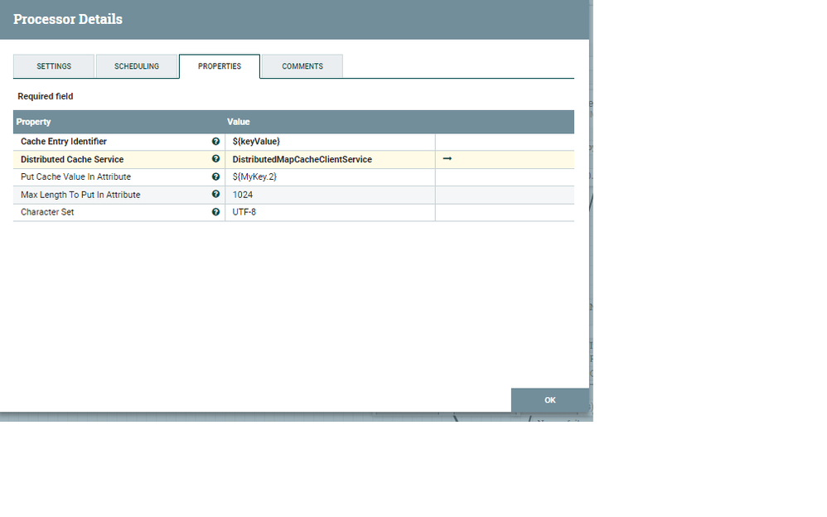Click the Cache Entry Identifier property name
The image size is (827, 517).
[x=64, y=142]
